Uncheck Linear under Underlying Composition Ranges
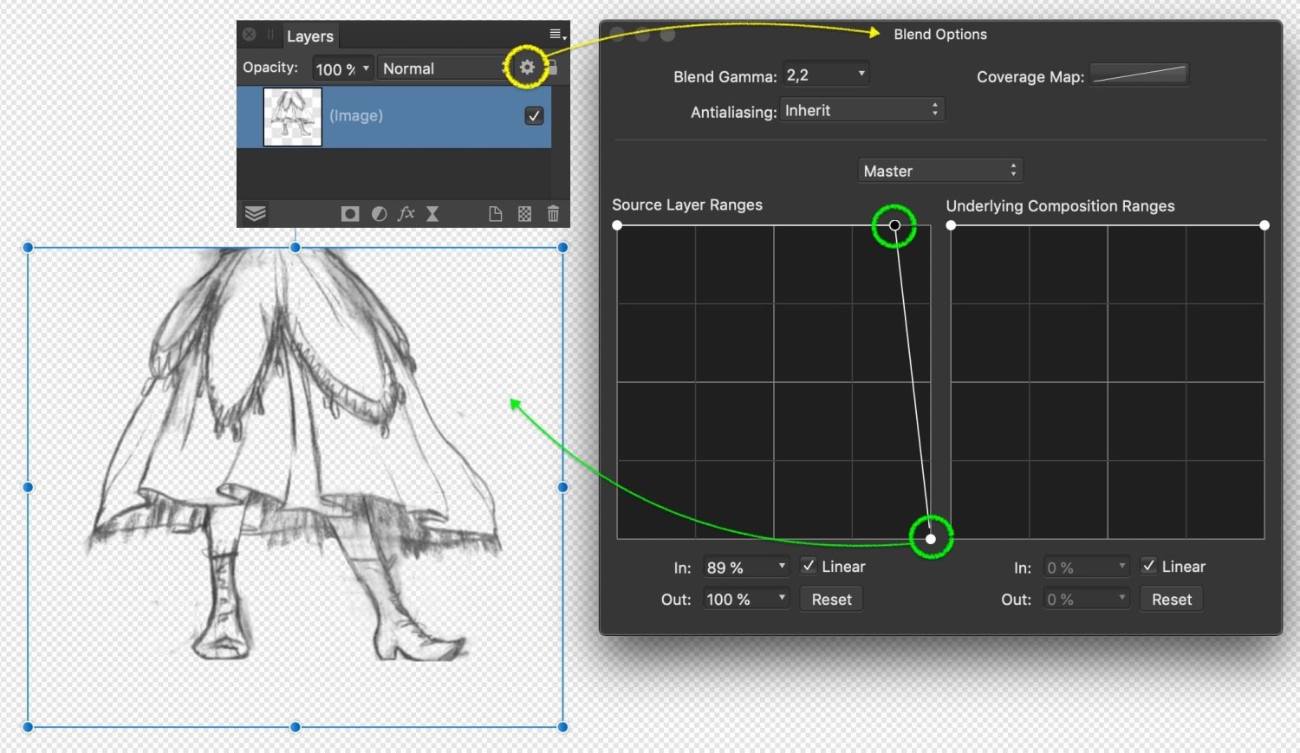 click(x=1148, y=566)
